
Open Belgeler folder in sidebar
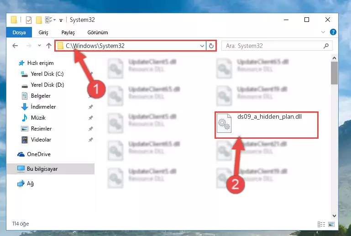pyautogui.click(x=41, y=96)
